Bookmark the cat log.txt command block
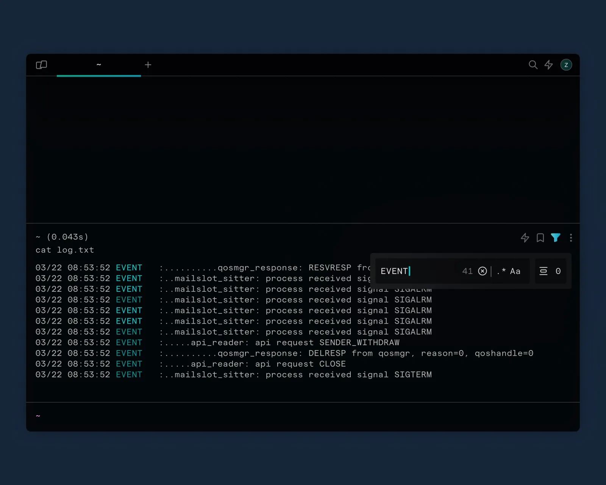 click(540, 238)
